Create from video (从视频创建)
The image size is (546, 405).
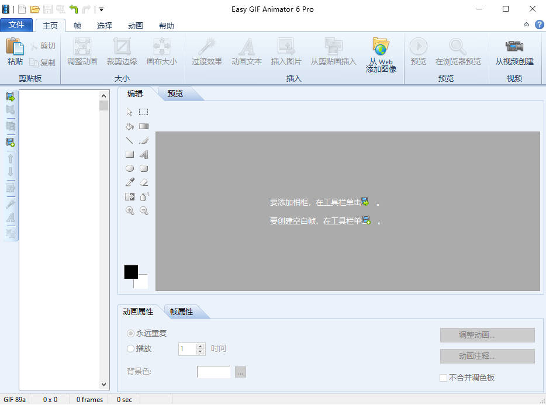pyautogui.click(x=514, y=51)
